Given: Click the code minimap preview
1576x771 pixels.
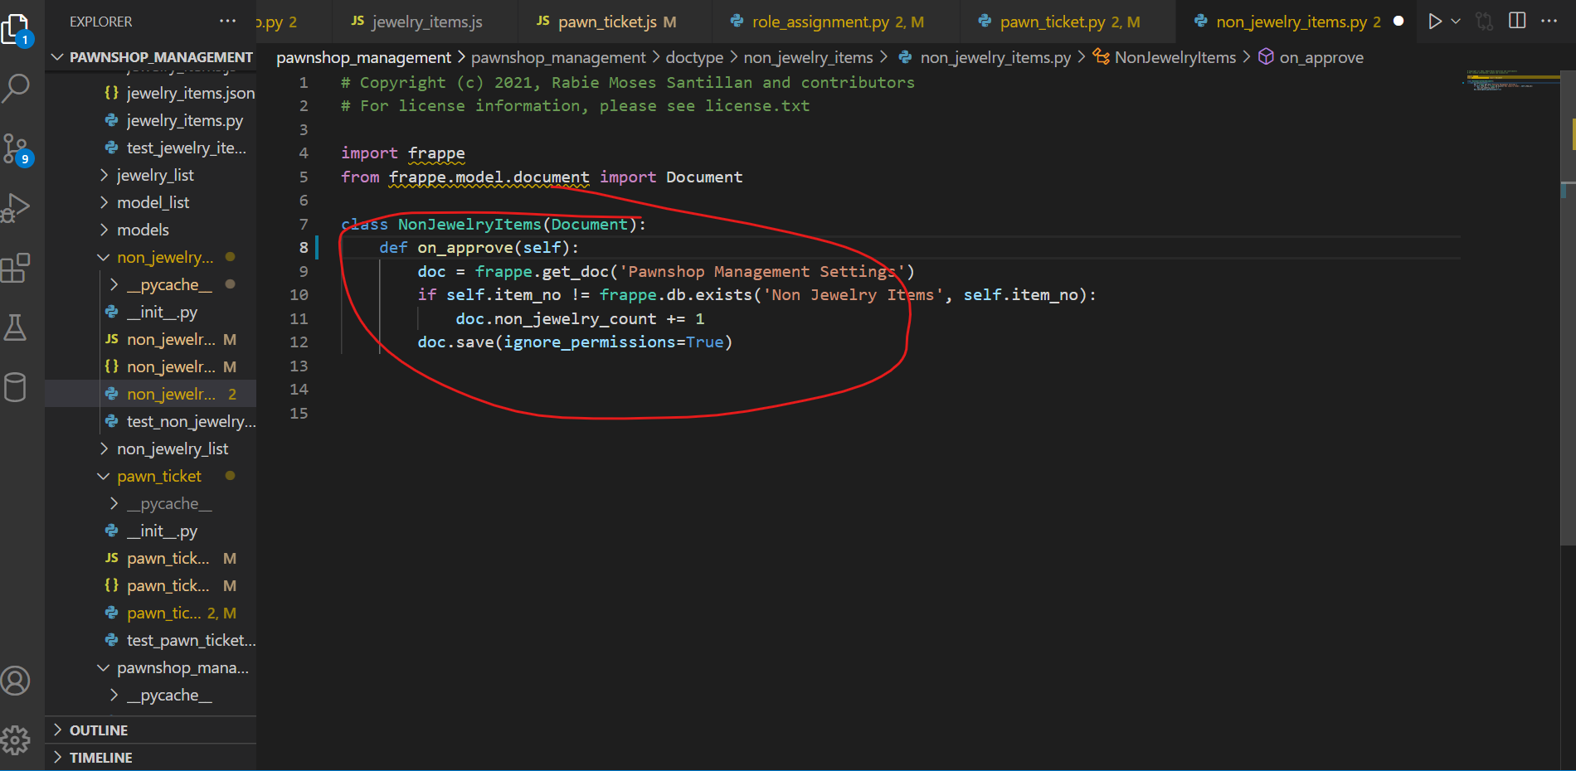Looking at the screenshot, I should [1510, 80].
